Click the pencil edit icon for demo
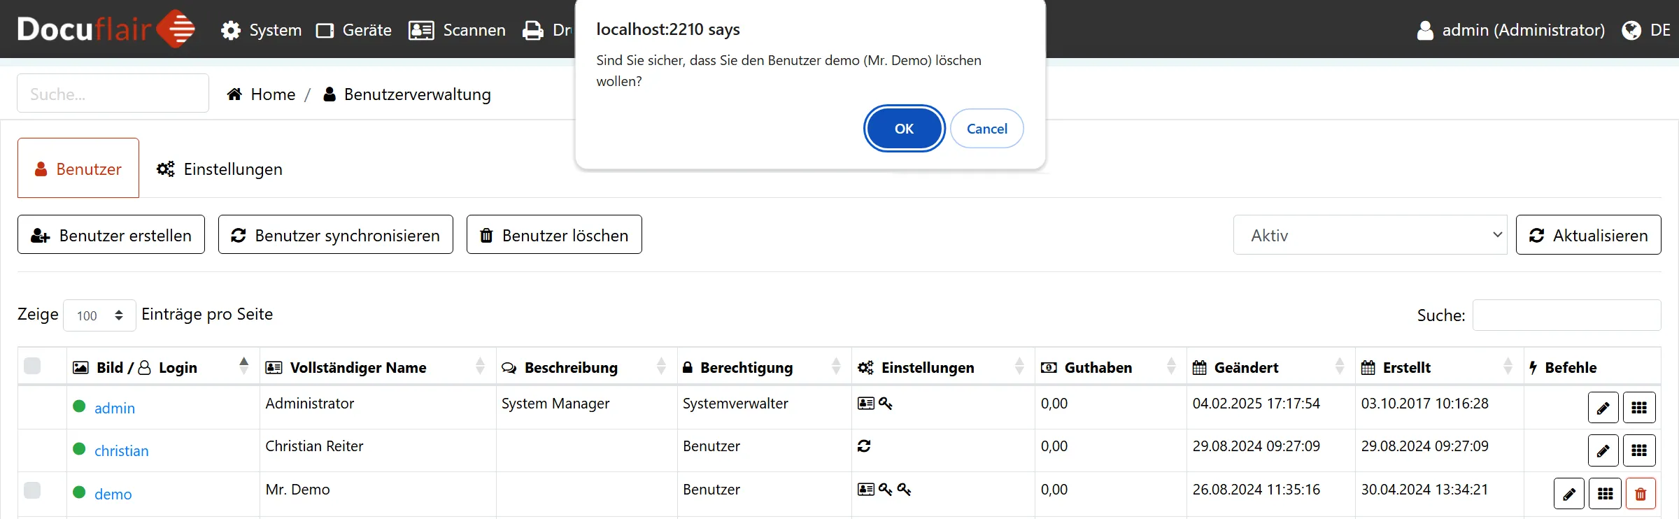 [x=1568, y=495]
